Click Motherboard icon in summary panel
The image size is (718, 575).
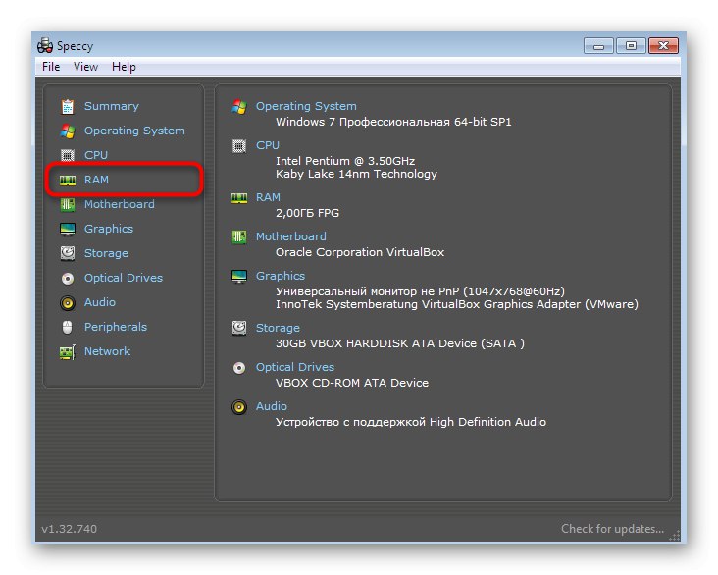coord(239,237)
